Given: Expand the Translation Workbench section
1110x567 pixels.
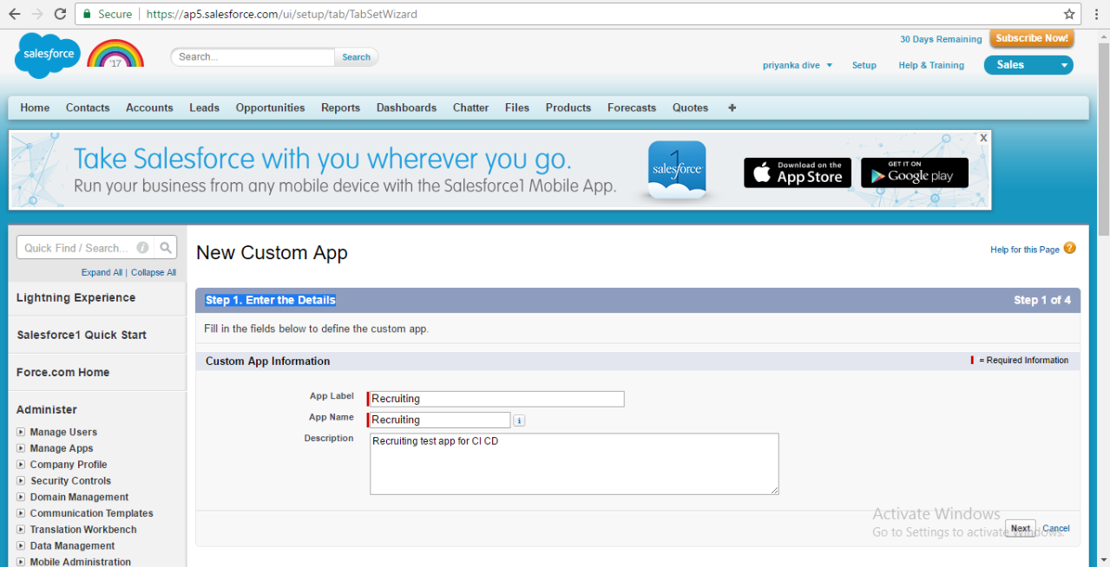Looking at the screenshot, I should coord(22,530).
